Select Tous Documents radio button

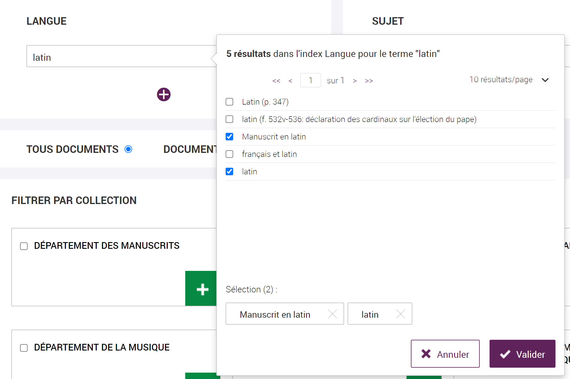(128, 149)
